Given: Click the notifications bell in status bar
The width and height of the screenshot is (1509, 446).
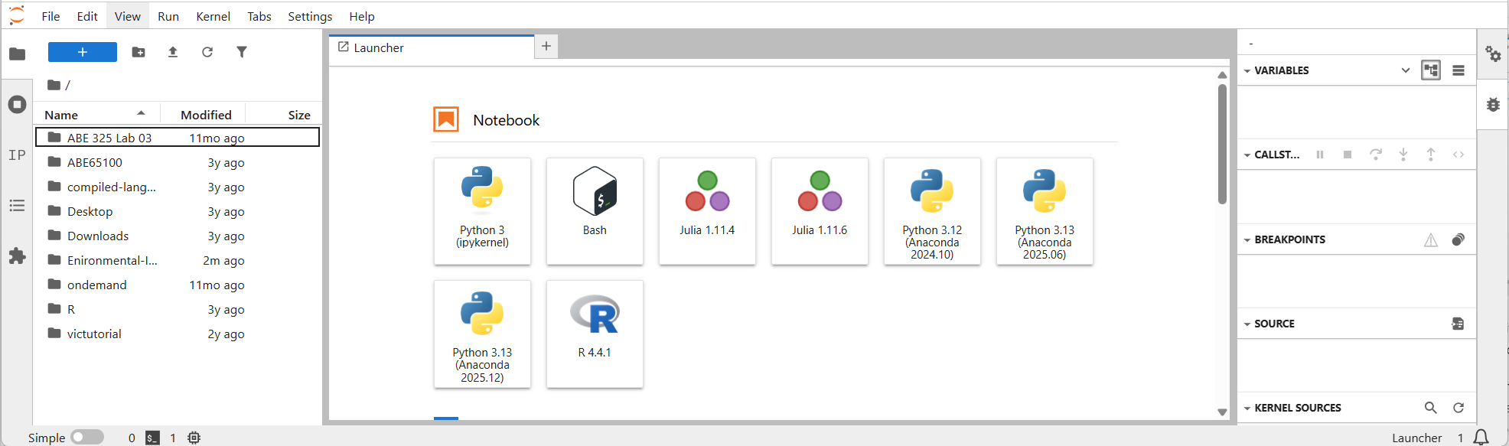Looking at the screenshot, I should coord(1481,438).
